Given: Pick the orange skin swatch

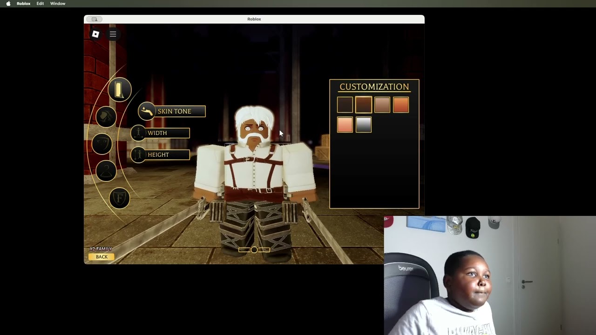Looking at the screenshot, I should click(401, 105).
